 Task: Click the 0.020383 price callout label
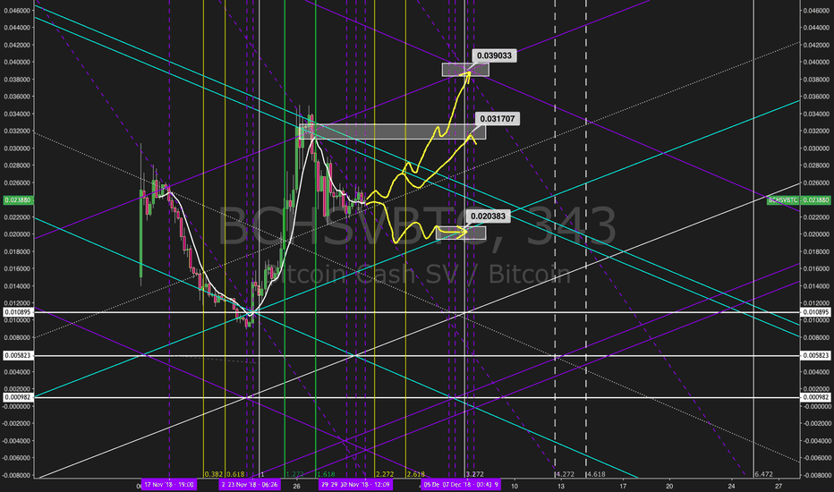pyautogui.click(x=489, y=216)
